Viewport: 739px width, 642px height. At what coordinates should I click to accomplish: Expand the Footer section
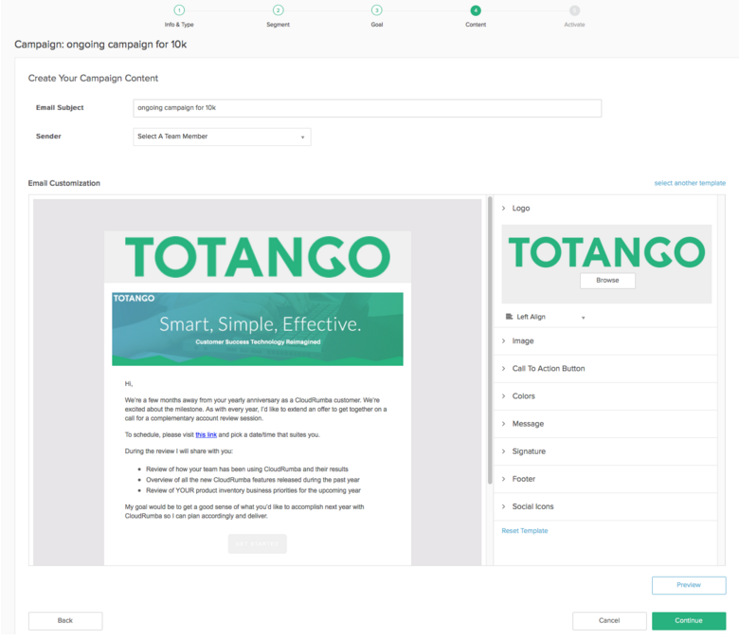coord(605,479)
